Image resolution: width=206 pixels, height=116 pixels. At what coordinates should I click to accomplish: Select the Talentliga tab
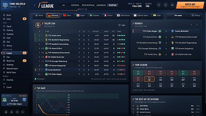[x=113, y=5]
